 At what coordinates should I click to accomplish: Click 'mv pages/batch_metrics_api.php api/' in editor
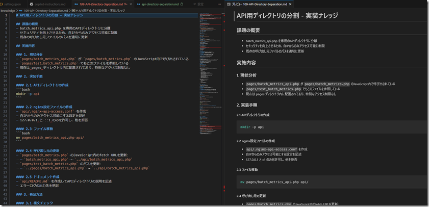(50, 137)
